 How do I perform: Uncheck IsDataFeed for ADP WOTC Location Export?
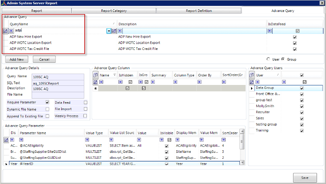[x=295, y=43]
